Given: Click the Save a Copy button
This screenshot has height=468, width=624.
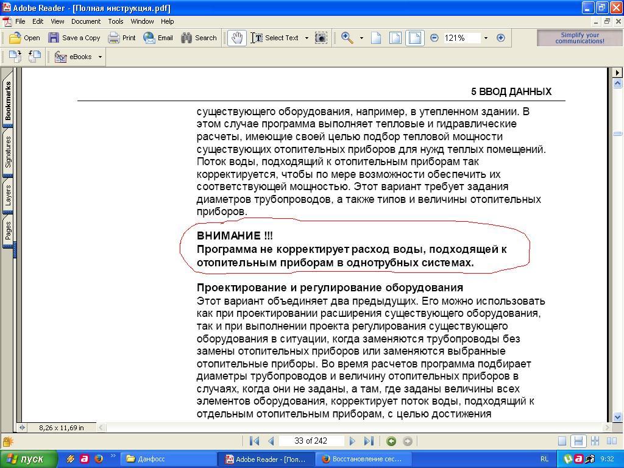Looking at the screenshot, I should pyautogui.click(x=74, y=38).
